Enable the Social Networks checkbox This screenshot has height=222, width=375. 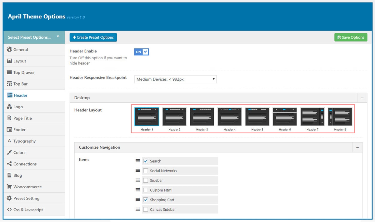coord(146,171)
